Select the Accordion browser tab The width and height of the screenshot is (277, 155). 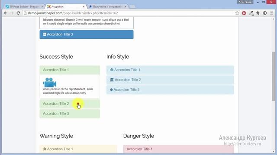pyautogui.click(x=66, y=7)
